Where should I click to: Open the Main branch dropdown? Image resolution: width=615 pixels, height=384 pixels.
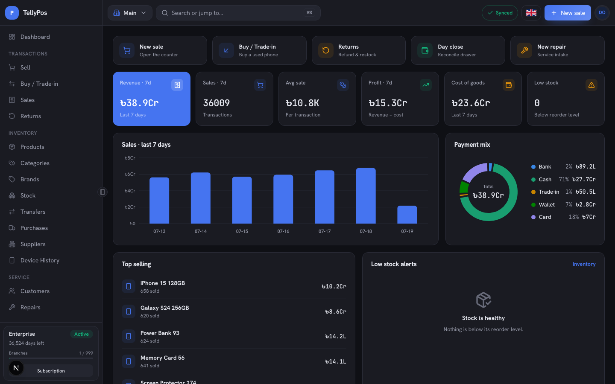pos(130,13)
